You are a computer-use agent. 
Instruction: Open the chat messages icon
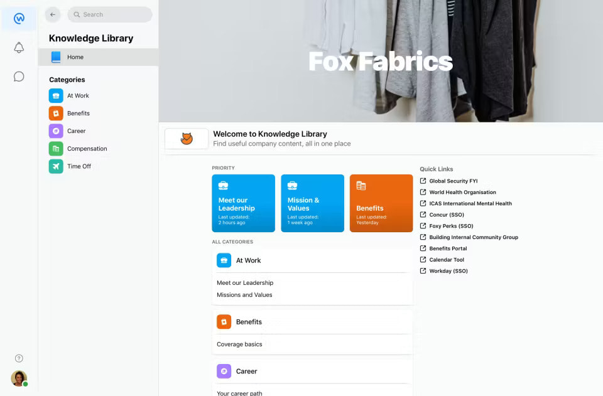[x=19, y=76]
